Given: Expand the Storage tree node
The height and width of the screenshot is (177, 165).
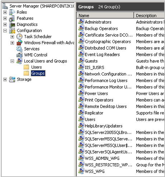Looking at the screenshot, I should click(5, 79).
